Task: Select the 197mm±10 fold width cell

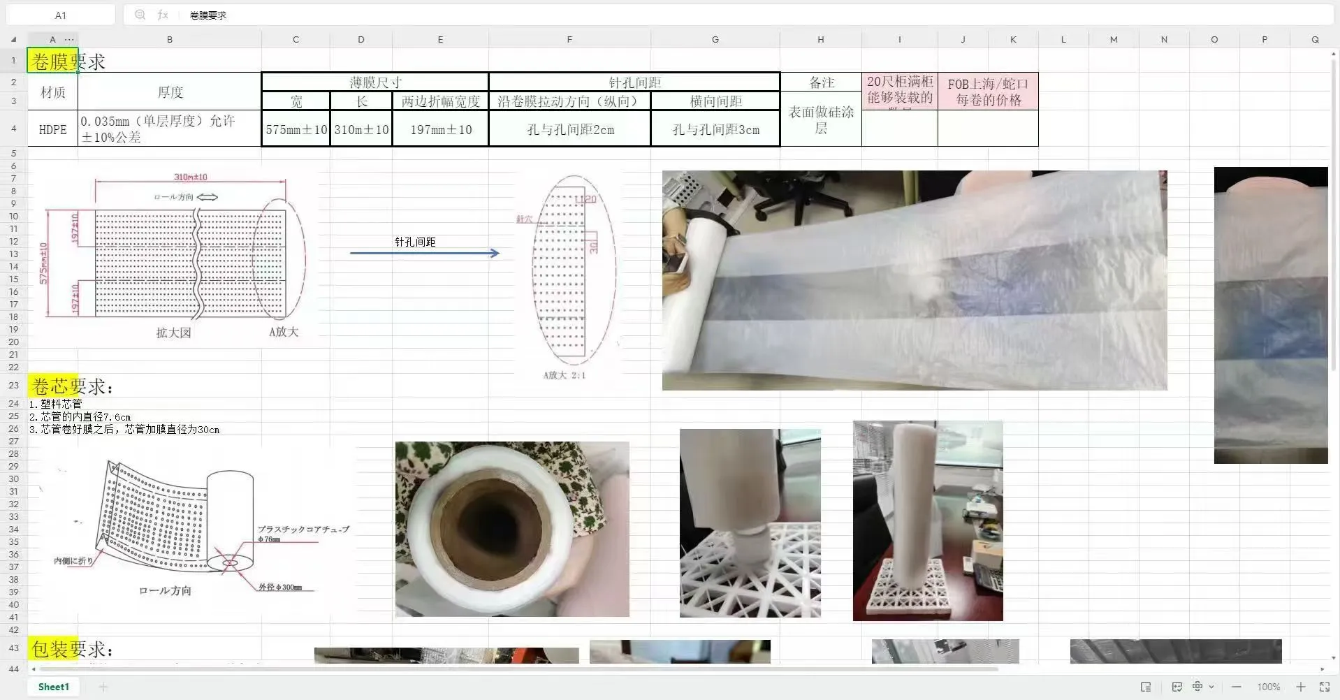Action: click(x=440, y=129)
